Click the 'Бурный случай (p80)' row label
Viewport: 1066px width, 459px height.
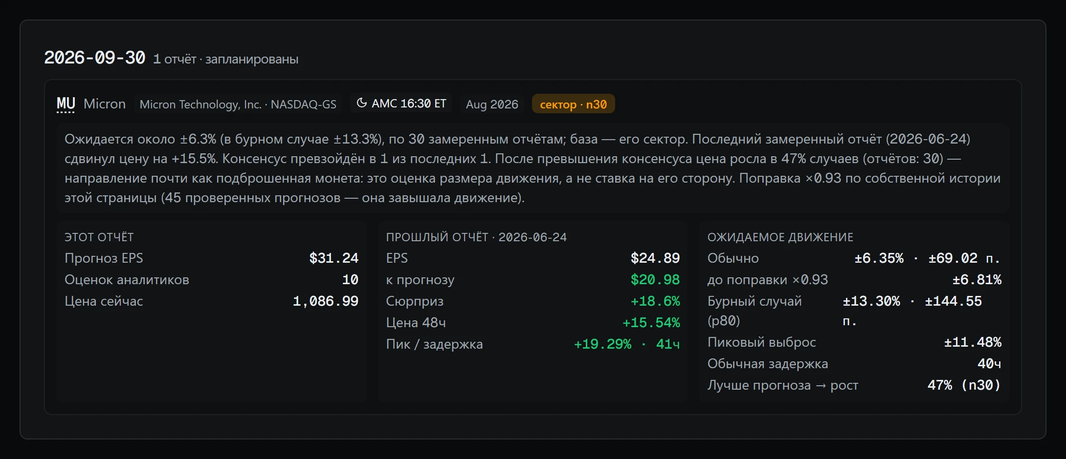(x=755, y=311)
